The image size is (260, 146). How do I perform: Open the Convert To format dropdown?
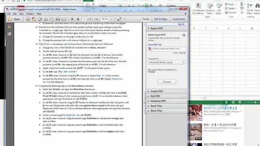tap(167, 62)
